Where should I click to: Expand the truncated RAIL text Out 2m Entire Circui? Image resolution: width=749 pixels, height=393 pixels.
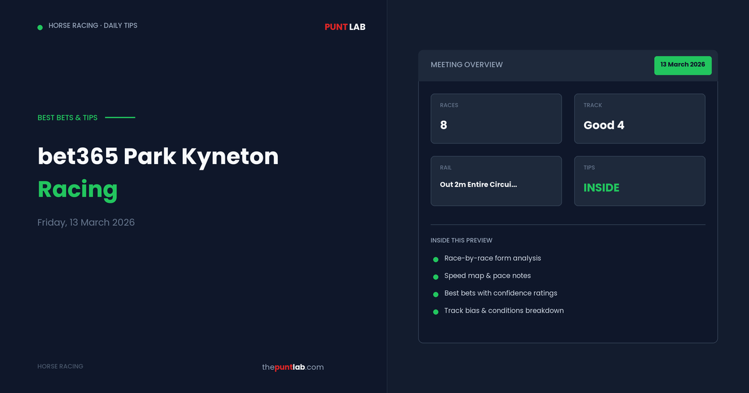coord(479,184)
